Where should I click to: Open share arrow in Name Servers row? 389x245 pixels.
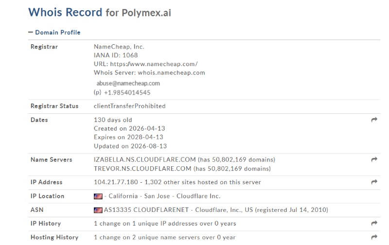374,159
